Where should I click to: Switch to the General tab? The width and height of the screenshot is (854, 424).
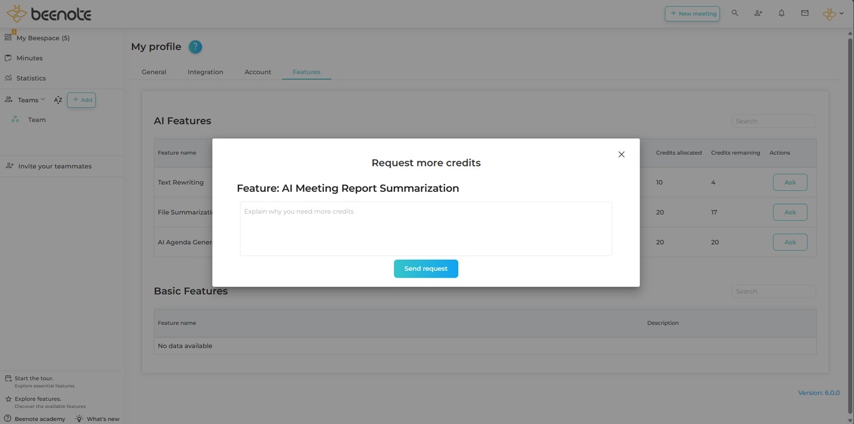(154, 72)
